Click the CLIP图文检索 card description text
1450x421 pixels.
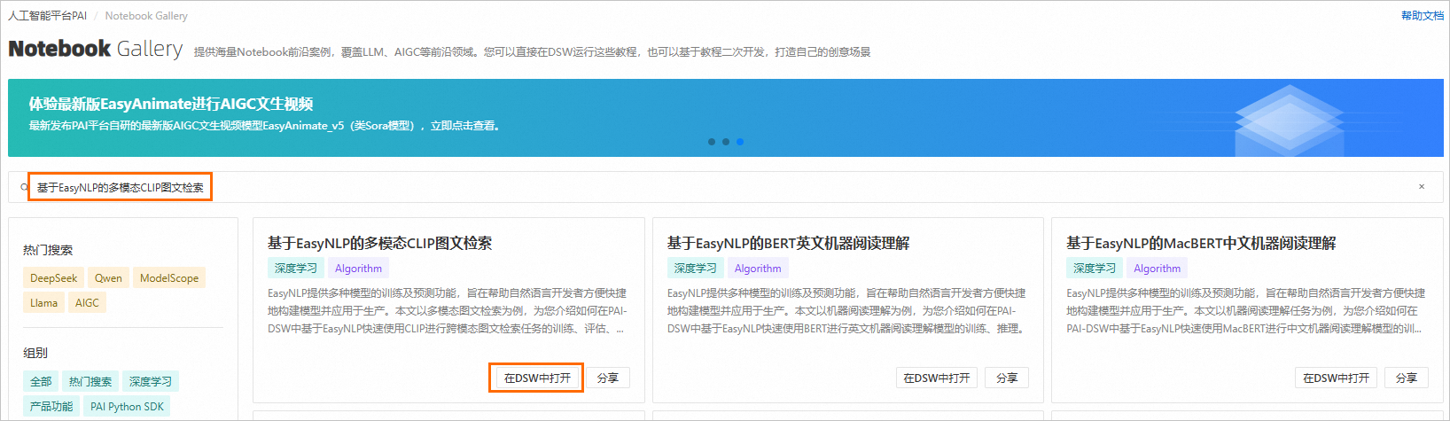tap(448, 310)
